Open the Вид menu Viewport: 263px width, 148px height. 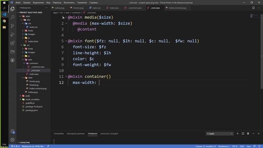pyautogui.click(x=48, y=2)
